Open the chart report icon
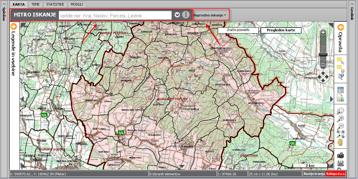 tap(341, 98)
